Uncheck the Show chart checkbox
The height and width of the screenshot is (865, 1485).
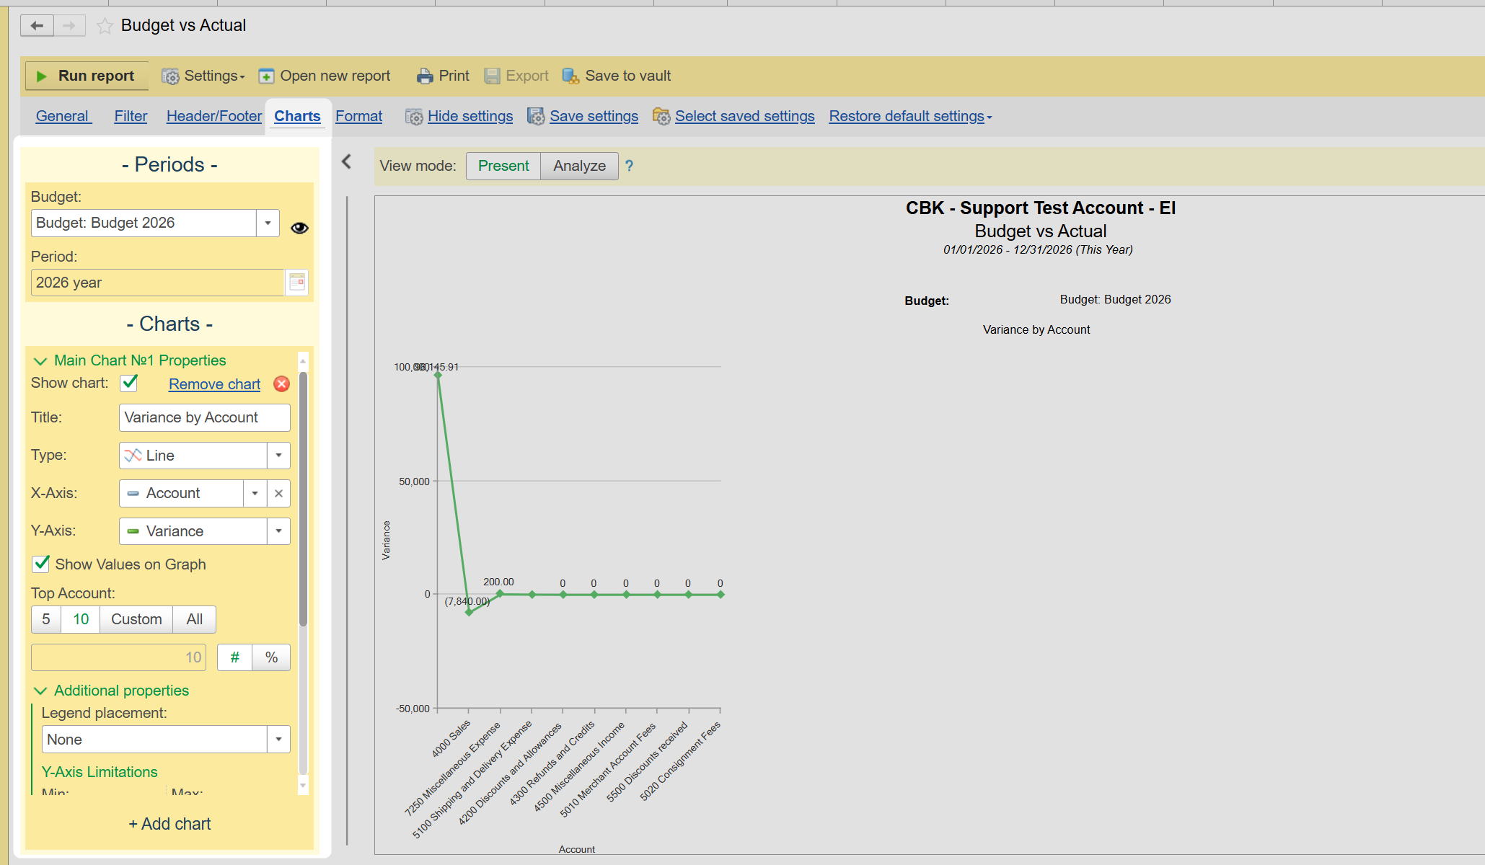click(x=129, y=383)
